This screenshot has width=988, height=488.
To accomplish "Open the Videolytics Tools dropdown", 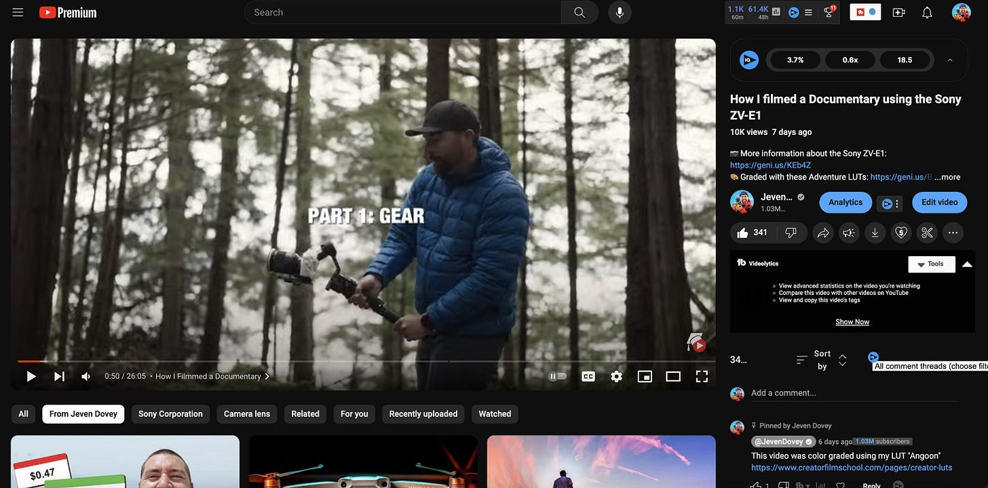I will (x=932, y=264).
